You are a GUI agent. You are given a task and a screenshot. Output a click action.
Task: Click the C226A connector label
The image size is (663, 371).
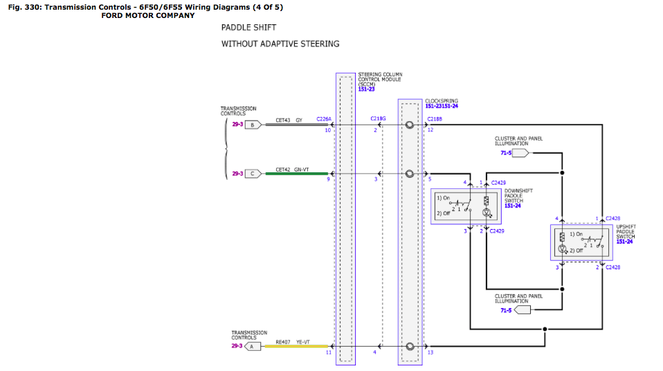pos(324,119)
